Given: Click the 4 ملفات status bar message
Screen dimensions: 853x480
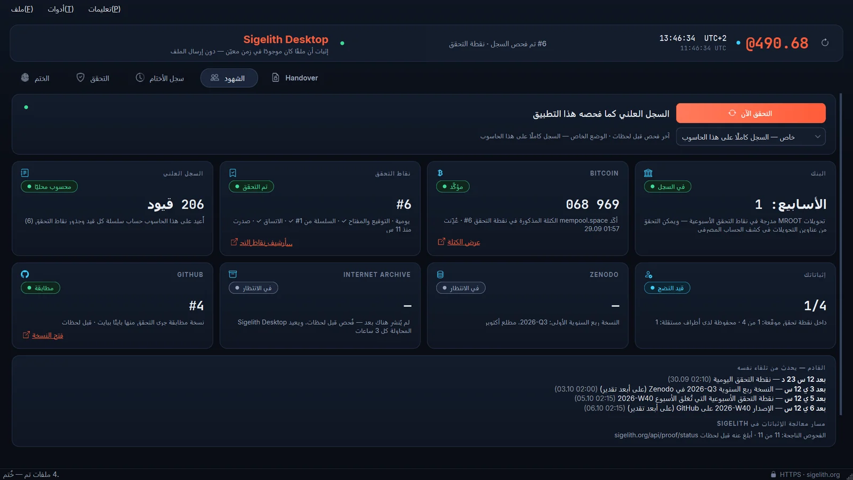Looking at the screenshot, I should point(31,474).
